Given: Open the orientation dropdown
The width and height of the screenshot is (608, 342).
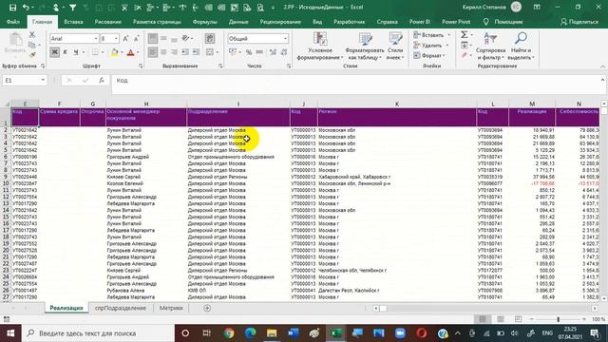Looking at the screenshot, I should click(x=193, y=38).
